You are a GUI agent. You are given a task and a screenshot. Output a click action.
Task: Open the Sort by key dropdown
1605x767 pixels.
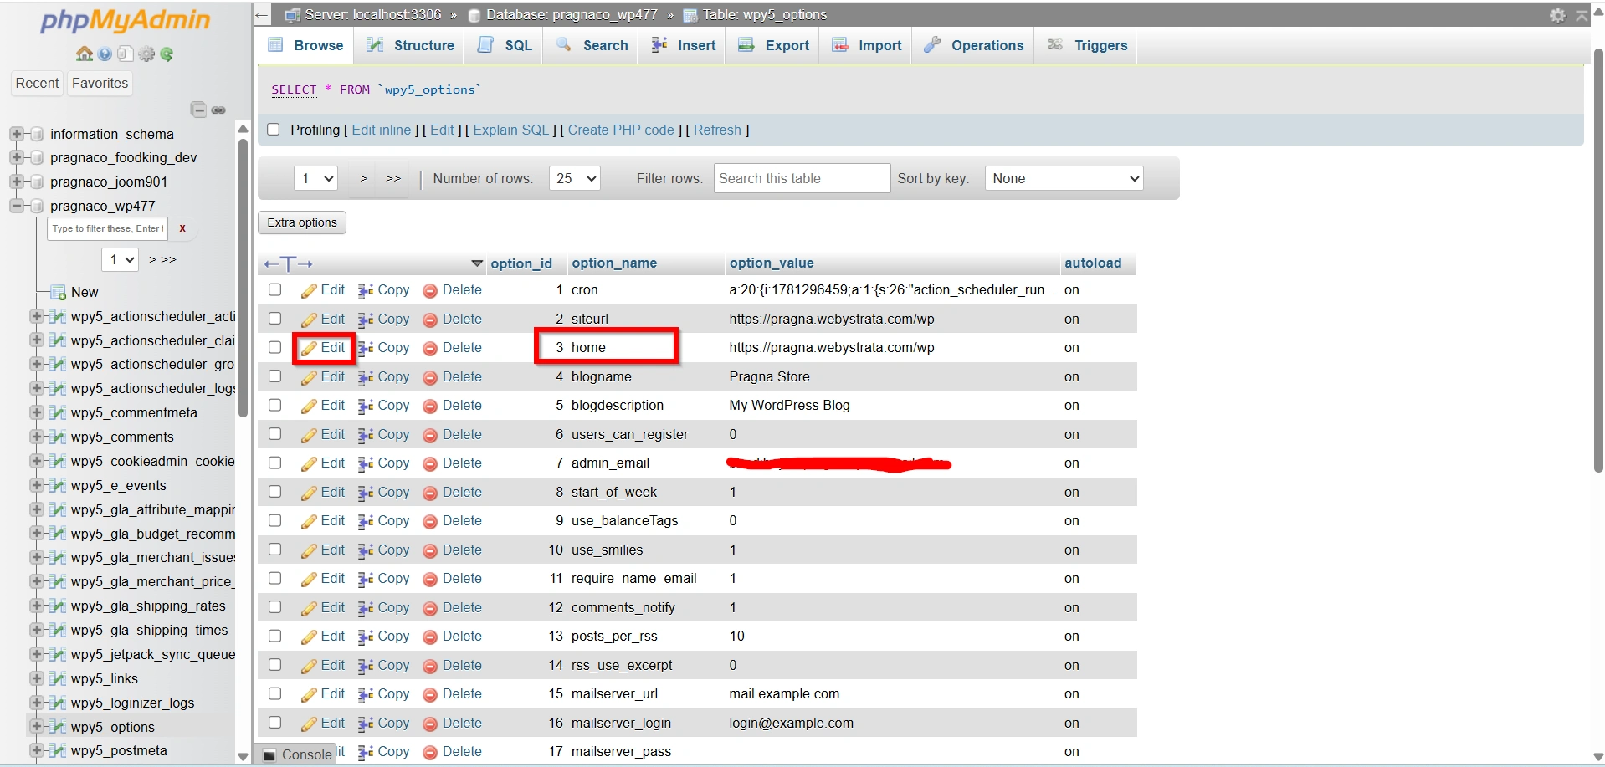click(1064, 178)
